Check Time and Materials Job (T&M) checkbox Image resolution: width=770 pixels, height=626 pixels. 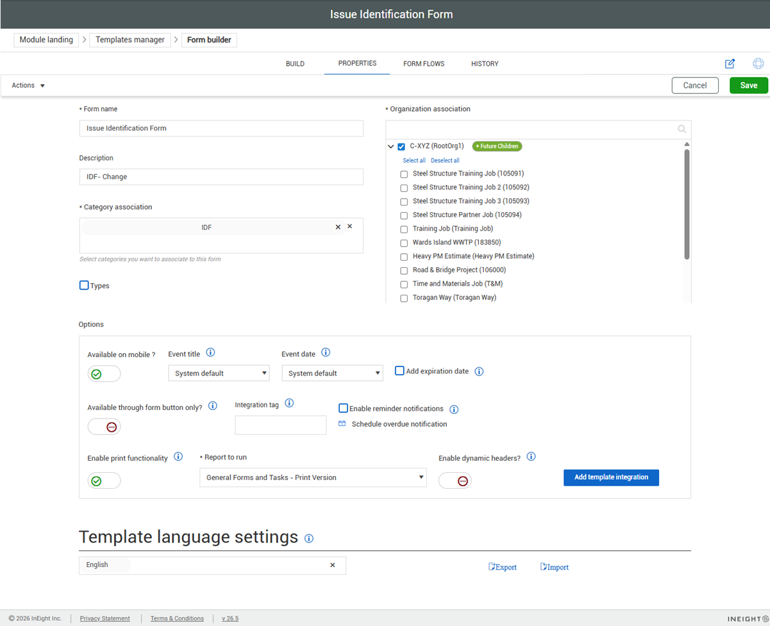[404, 284]
